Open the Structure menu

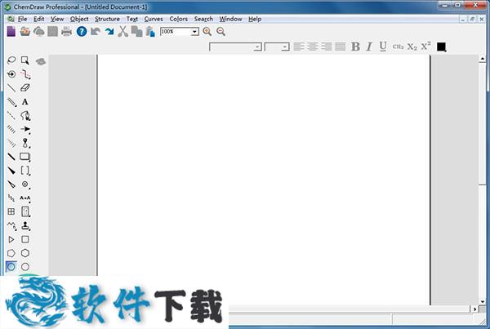pos(107,19)
